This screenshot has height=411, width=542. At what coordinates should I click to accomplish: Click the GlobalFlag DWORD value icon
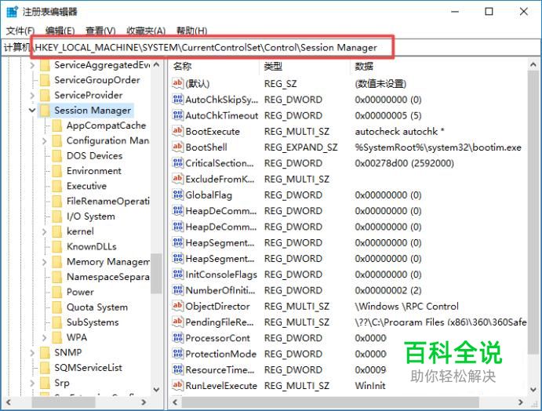[x=178, y=195]
